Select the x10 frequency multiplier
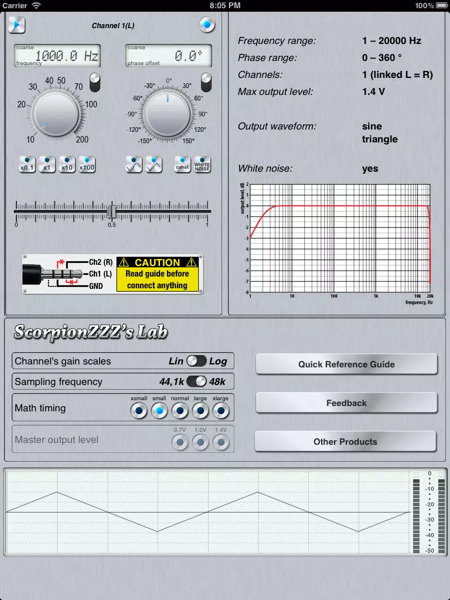Viewport: 450px width, 600px height. point(67,165)
